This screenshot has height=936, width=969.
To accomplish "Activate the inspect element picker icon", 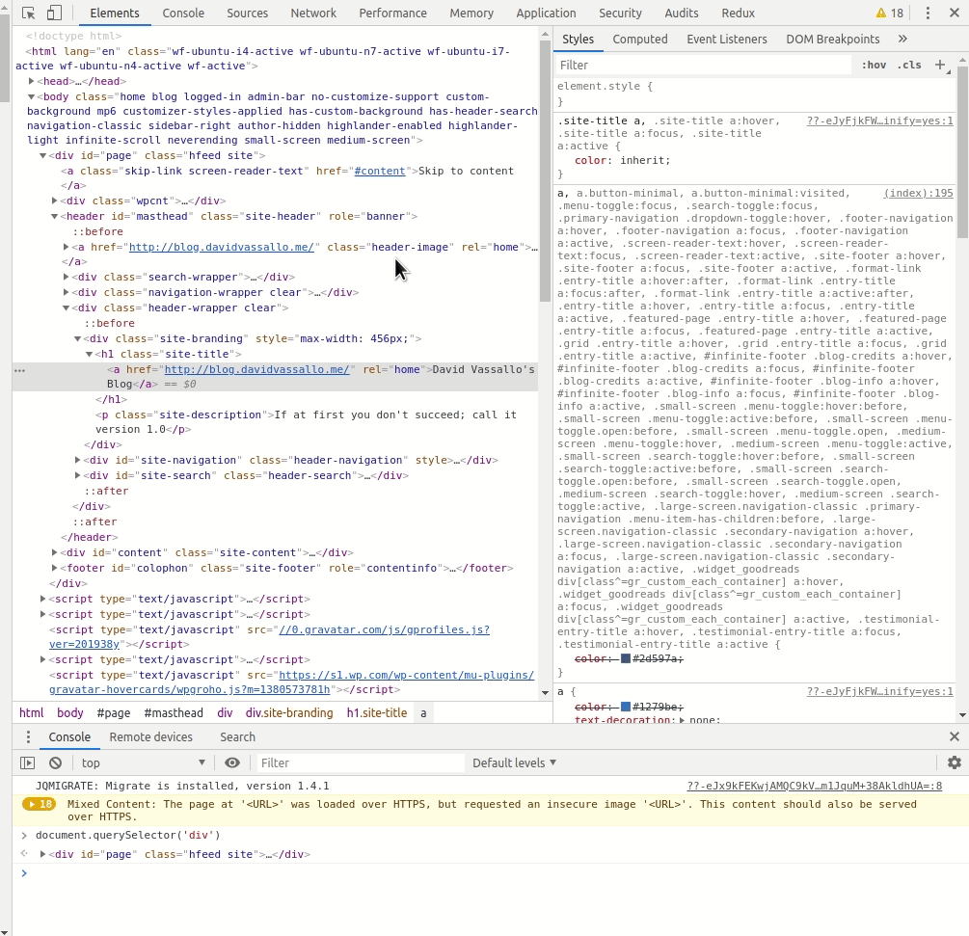I will click(29, 13).
